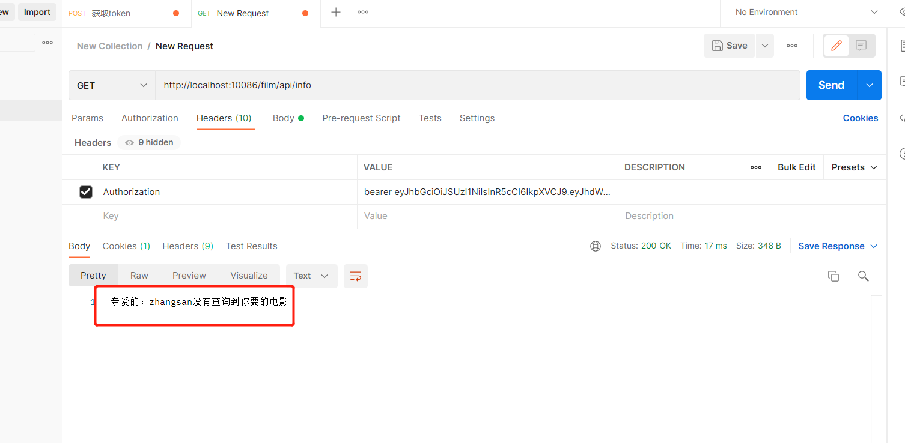The image size is (905, 443).
Task: Click New Collection breadcrumb
Action: [109, 46]
